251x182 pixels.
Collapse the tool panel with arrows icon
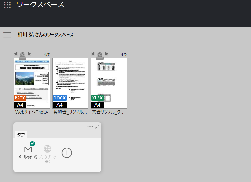point(98,127)
